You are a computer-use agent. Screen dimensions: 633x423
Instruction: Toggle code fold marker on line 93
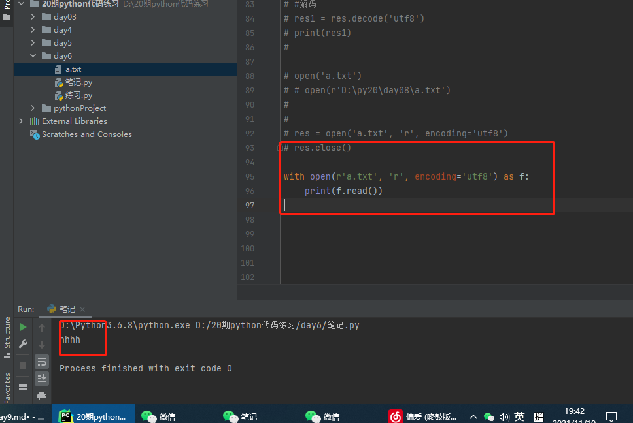(x=279, y=148)
